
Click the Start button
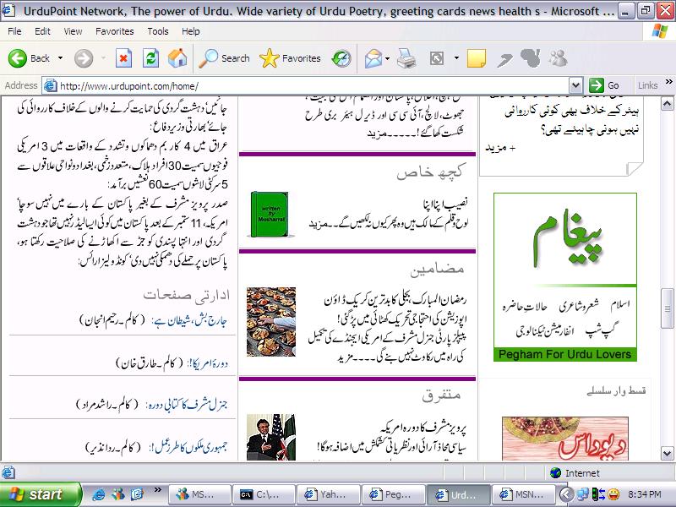[x=40, y=494]
